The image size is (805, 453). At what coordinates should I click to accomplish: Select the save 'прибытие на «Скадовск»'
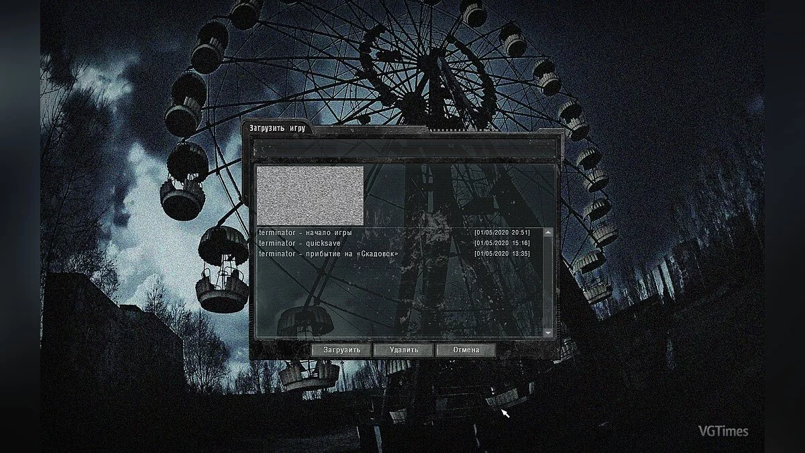[329, 254]
